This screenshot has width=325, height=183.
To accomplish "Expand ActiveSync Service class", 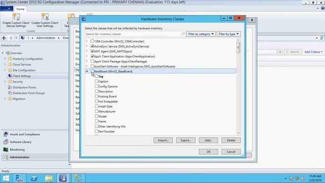I will 87,46.
